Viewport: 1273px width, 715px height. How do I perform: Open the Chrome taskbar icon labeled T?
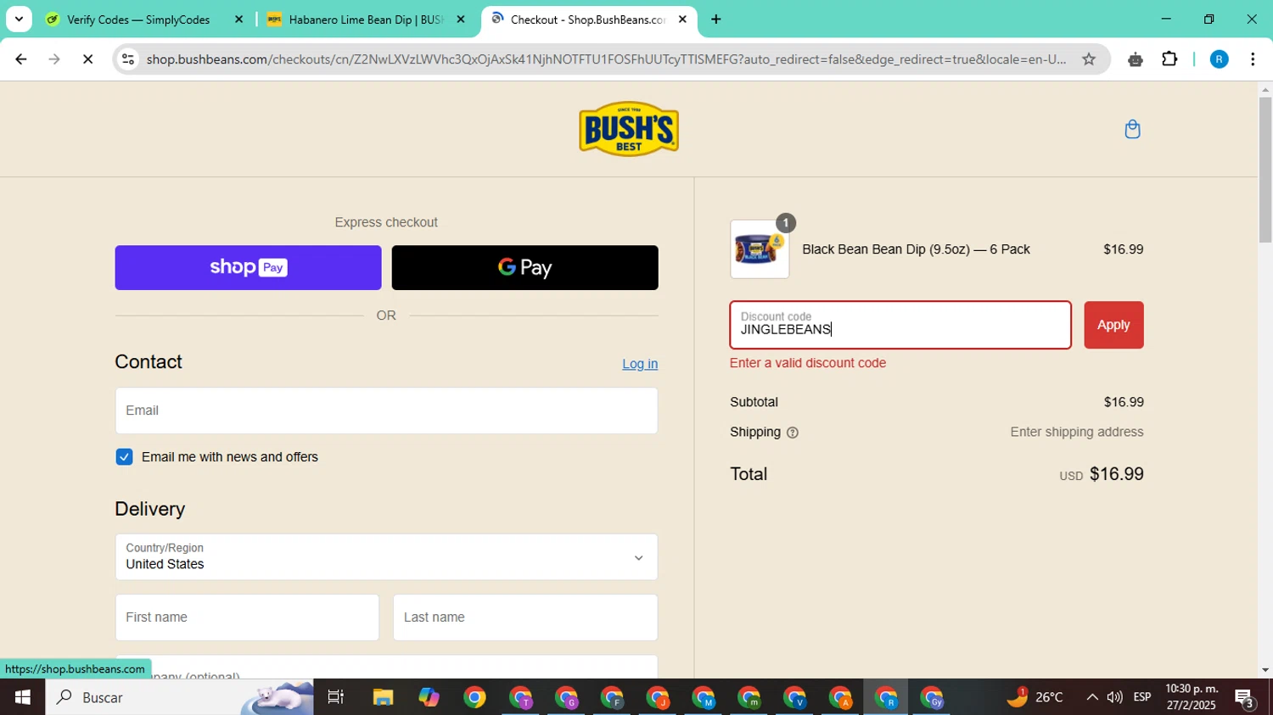520,697
